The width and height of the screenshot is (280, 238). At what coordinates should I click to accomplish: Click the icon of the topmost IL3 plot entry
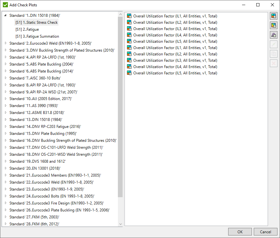click(x=129, y=29)
